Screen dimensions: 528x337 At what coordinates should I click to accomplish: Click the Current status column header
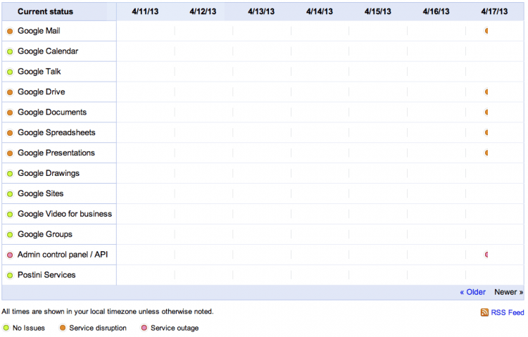pyautogui.click(x=45, y=11)
